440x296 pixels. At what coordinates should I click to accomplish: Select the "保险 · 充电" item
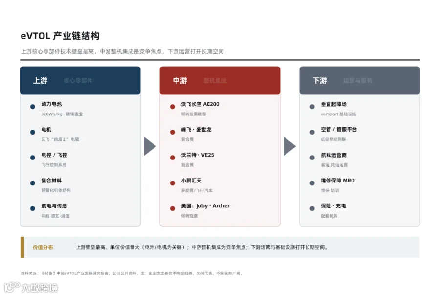point(333,206)
